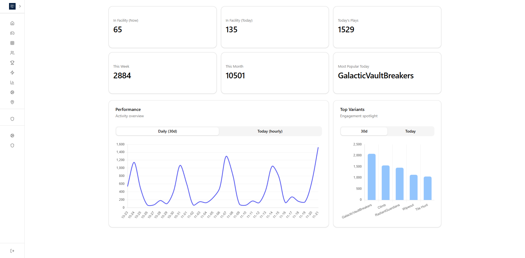Open the grid table icon in the sidebar

12,43
